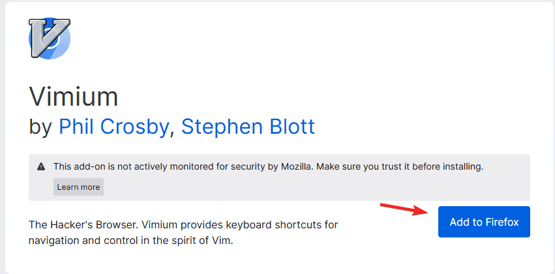Viewport: 555px width, 274px height.
Task: Click the red arrow annotation
Action: (404, 209)
